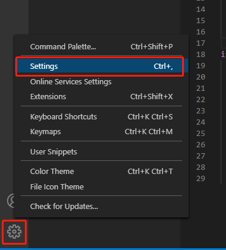Click line number 25 in the gutter
The width and height of the screenshot is (226, 250).
click(200, 134)
